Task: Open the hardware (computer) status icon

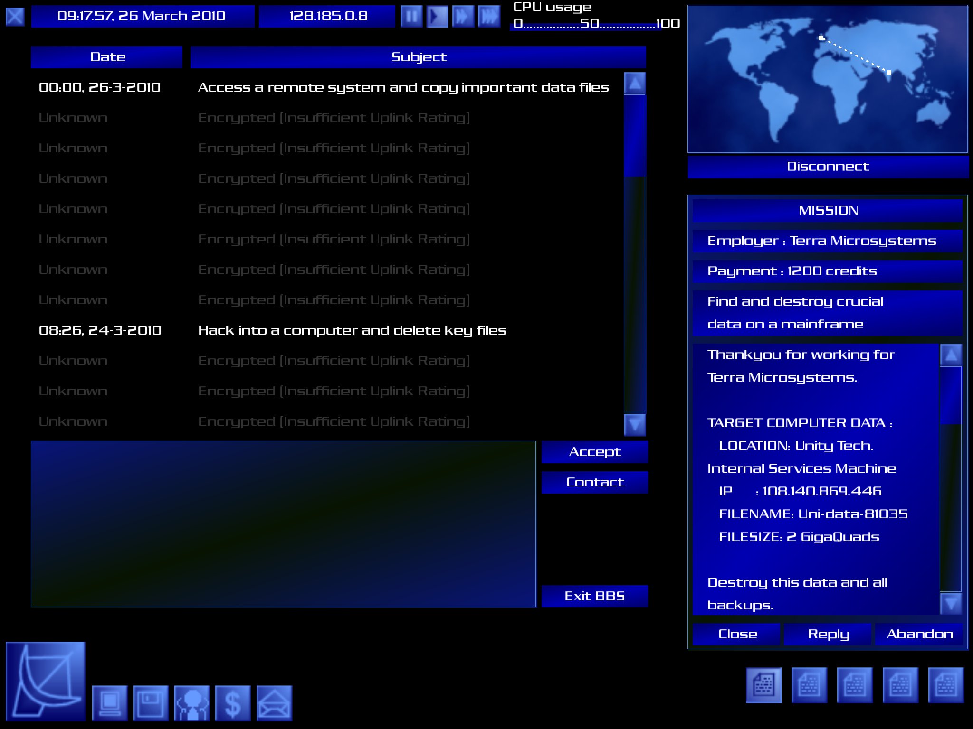Action: (110, 703)
